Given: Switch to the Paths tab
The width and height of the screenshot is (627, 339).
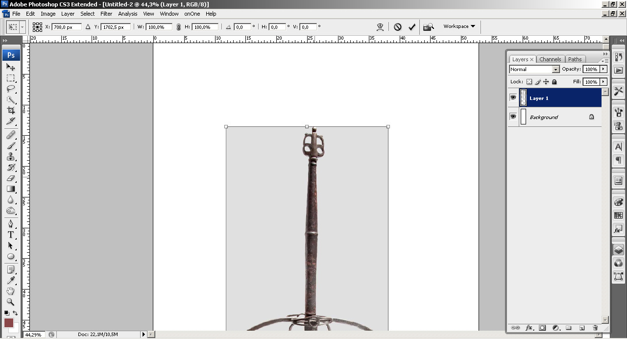Looking at the screenshot, I should [575, 59].
